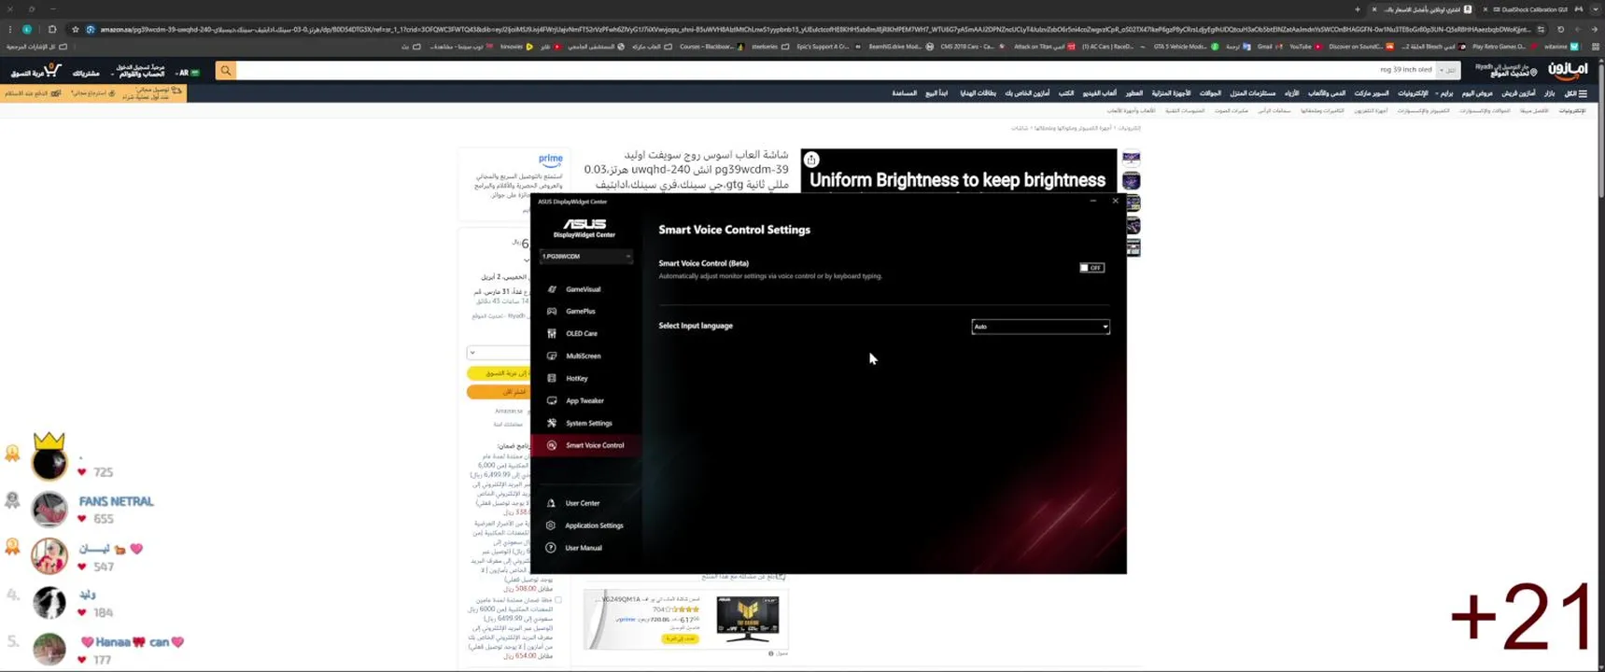The image size is (1605, 672).
Task: Open the Amazon search category dropdown
Action: point(1448,70)
